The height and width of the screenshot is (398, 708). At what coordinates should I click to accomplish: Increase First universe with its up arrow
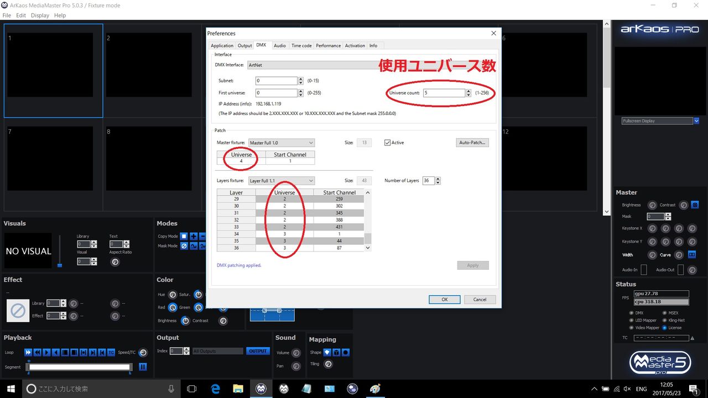pyautogui.click(x=300, y=91)
